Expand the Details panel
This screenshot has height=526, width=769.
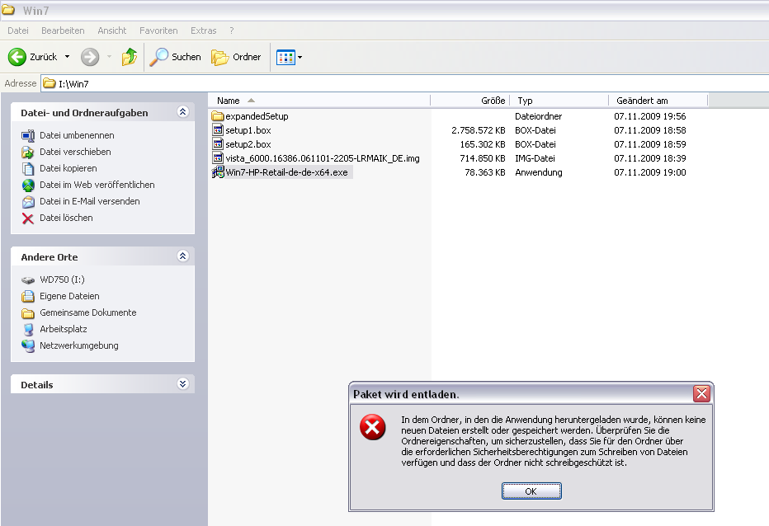(x=183, y=384)
